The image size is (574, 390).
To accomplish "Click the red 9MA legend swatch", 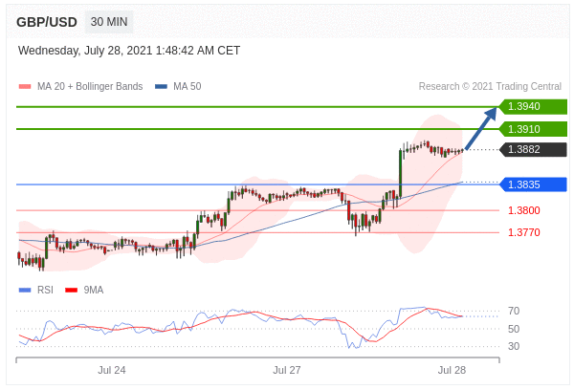I will [x=71, y=291].
